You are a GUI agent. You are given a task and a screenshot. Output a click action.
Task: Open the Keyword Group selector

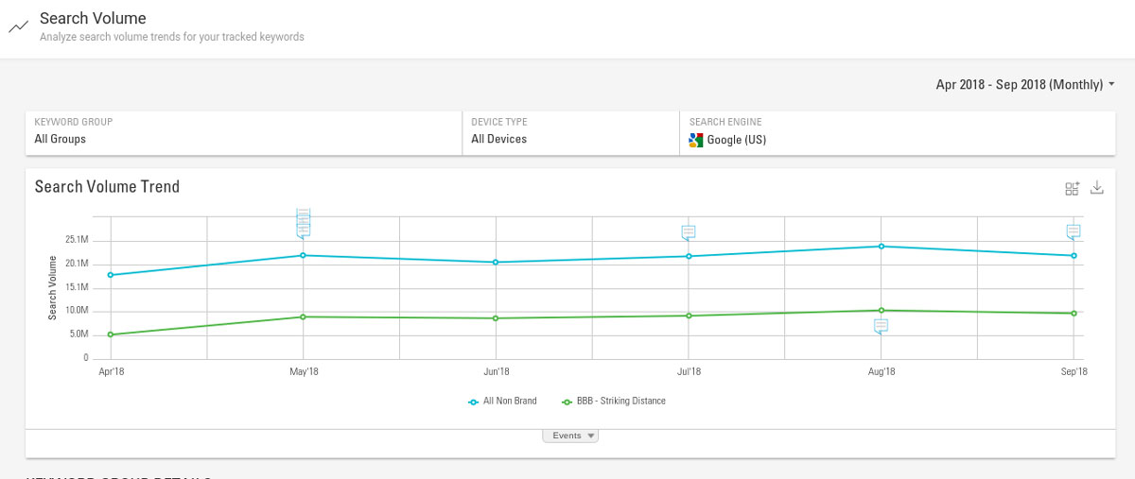242,132
